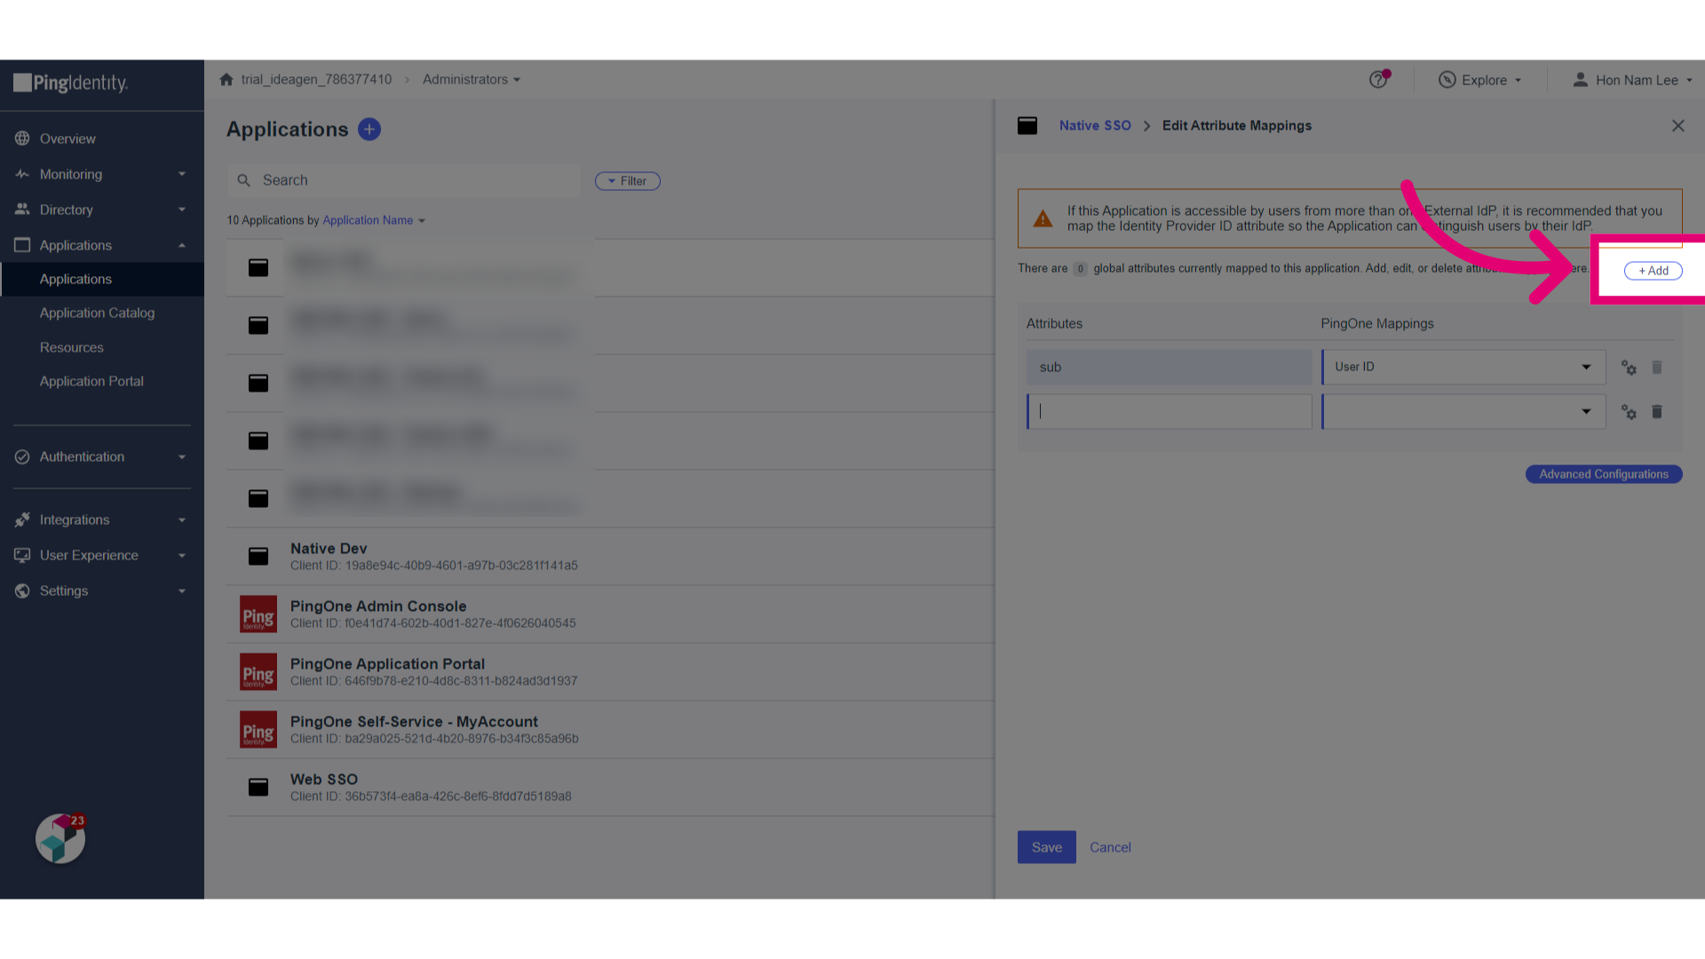Click the Cancel link

pos(1110,847)
